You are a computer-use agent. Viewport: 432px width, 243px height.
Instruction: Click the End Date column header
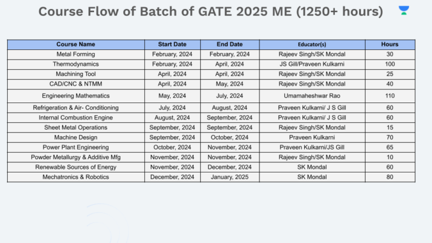click(229, 44)
